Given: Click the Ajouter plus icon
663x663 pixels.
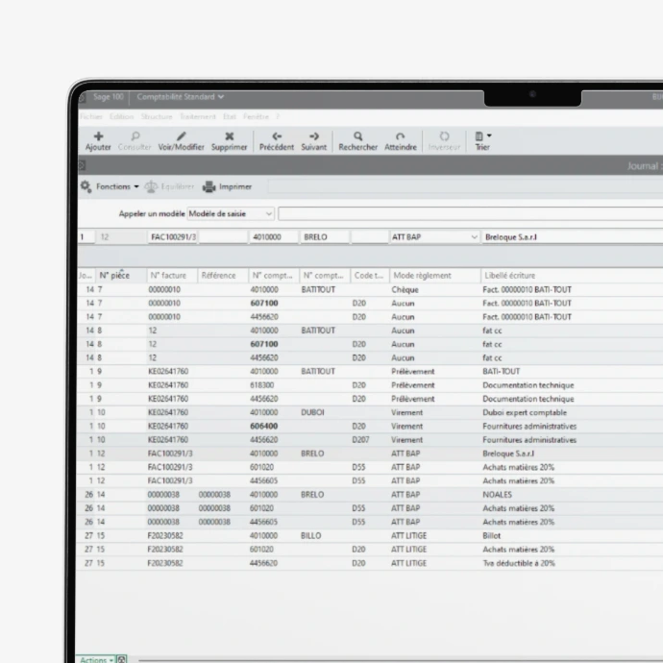Looking at the screenshot, I should (x=98, y=136).
